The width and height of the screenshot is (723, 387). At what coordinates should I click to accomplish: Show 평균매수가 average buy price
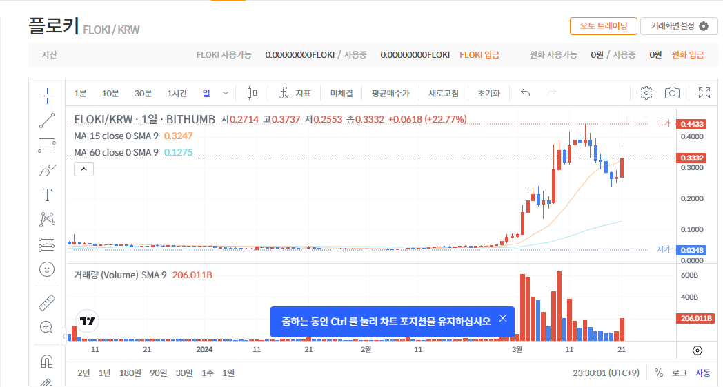pyautogui.click(x=390, y=94)
